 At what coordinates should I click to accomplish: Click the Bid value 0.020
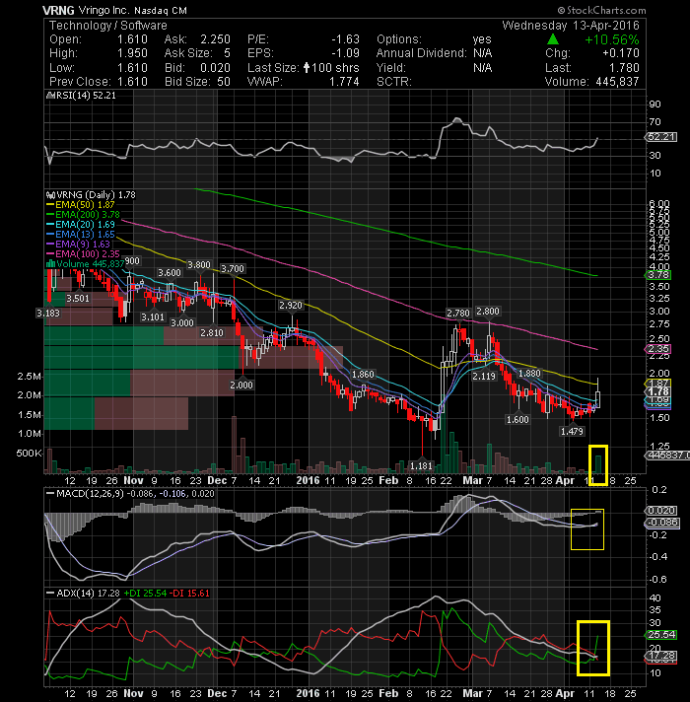click(215, 68)
